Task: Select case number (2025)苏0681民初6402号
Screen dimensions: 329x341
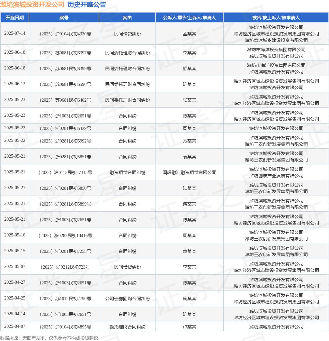Action: pos(65,100)
